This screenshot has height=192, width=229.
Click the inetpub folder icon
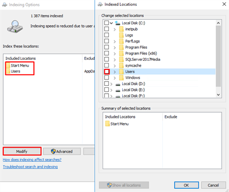coord(121,29)
